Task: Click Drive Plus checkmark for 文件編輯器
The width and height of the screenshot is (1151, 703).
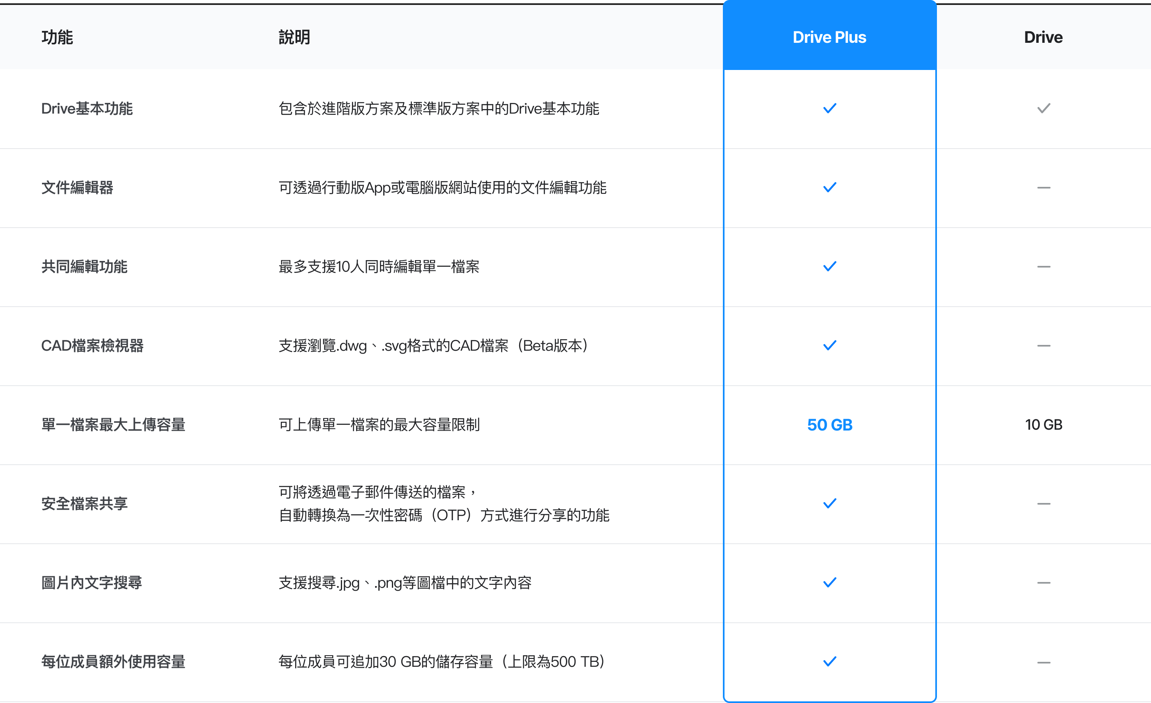Action: click(x=829, y=187)
